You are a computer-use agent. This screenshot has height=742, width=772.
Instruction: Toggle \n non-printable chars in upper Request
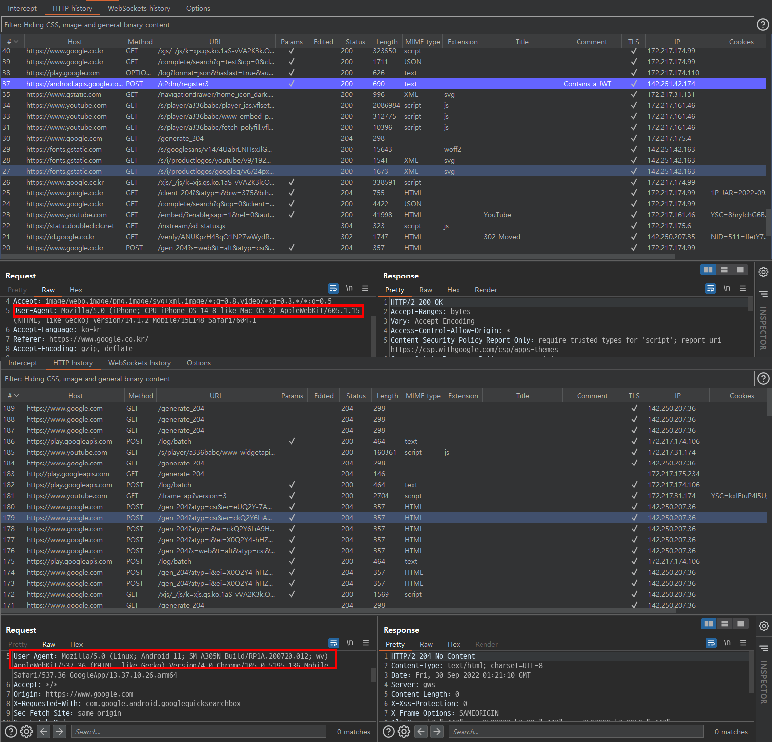[x=349, y=288]
